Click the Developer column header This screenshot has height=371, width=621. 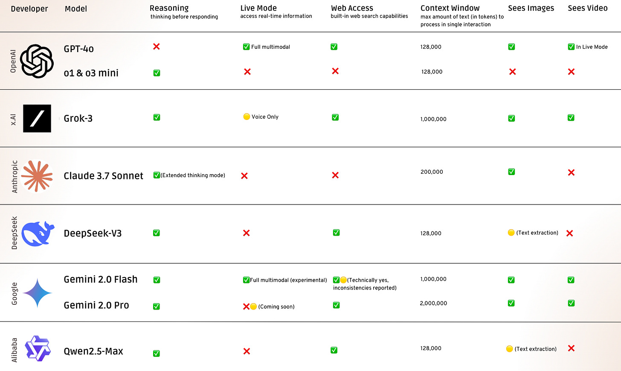pos(29,9)
